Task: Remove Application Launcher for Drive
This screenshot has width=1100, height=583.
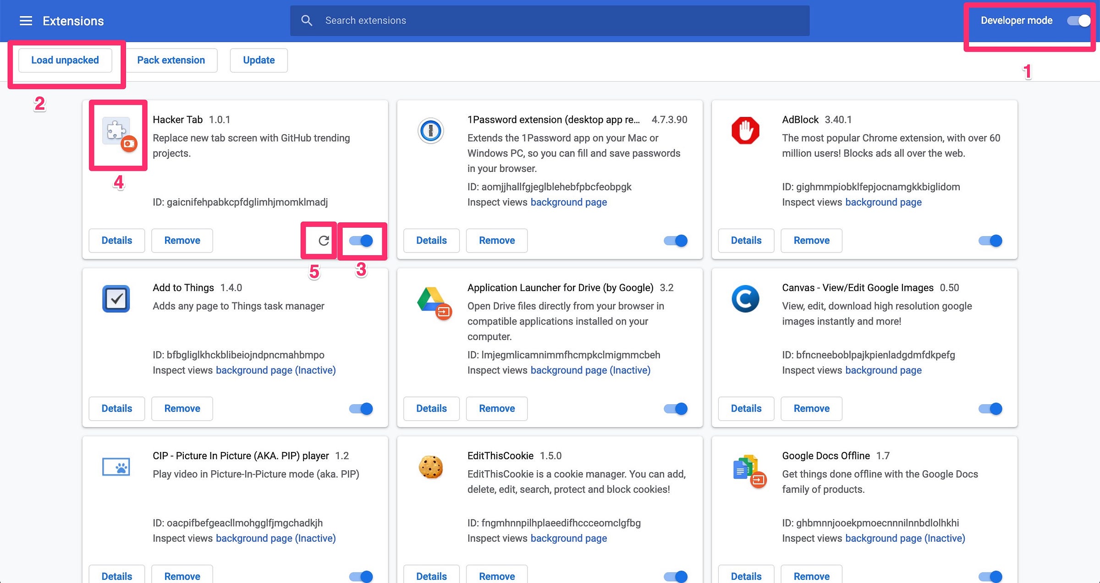Action: (x=497, y=409)
